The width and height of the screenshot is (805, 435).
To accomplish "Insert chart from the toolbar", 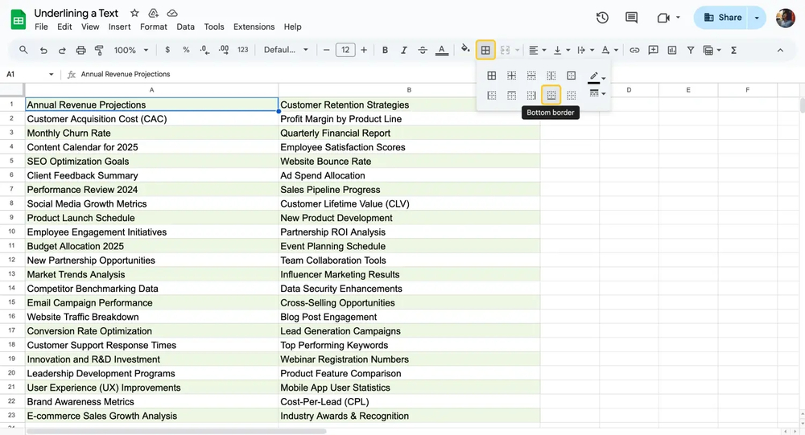I will (671, 50).
